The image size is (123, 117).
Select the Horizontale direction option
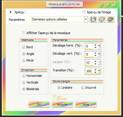click(x=24, y=76)
